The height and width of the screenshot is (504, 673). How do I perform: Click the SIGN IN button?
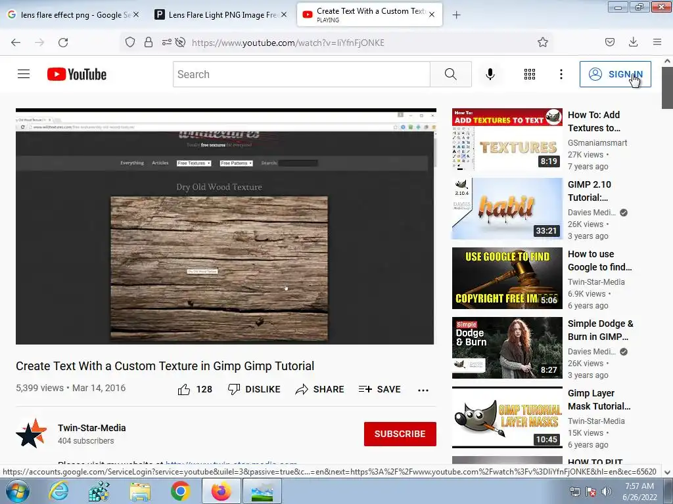pos(615,74)
